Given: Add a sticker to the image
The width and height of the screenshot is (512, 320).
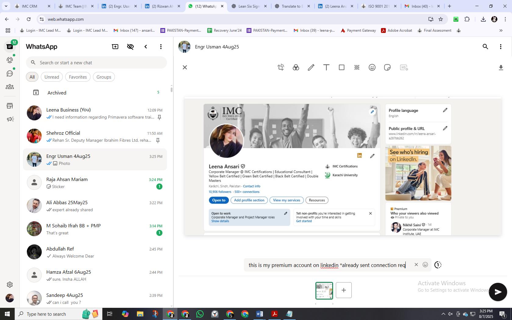Looking at the screenshot, I should 387,67.
